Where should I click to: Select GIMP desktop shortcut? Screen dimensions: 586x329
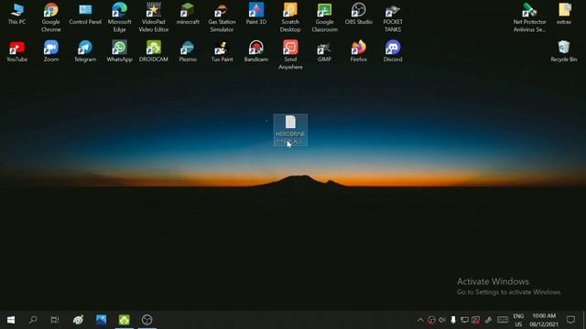point(324,51)
